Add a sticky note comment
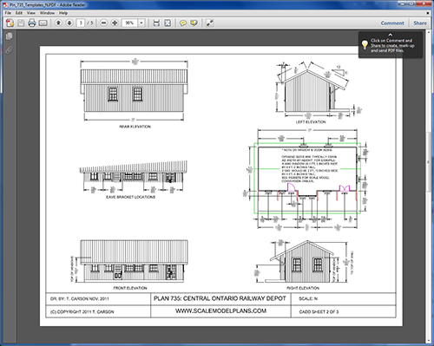434x346 pixels. (x=183, y=23)
